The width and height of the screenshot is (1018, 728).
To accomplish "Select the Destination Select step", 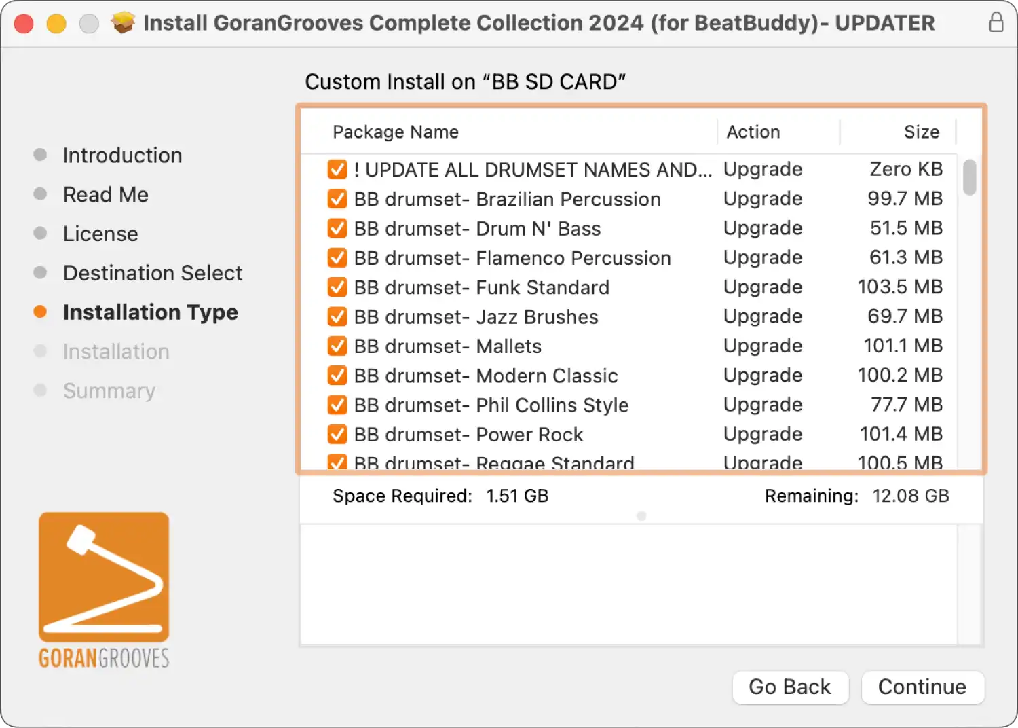I will 153,273.
